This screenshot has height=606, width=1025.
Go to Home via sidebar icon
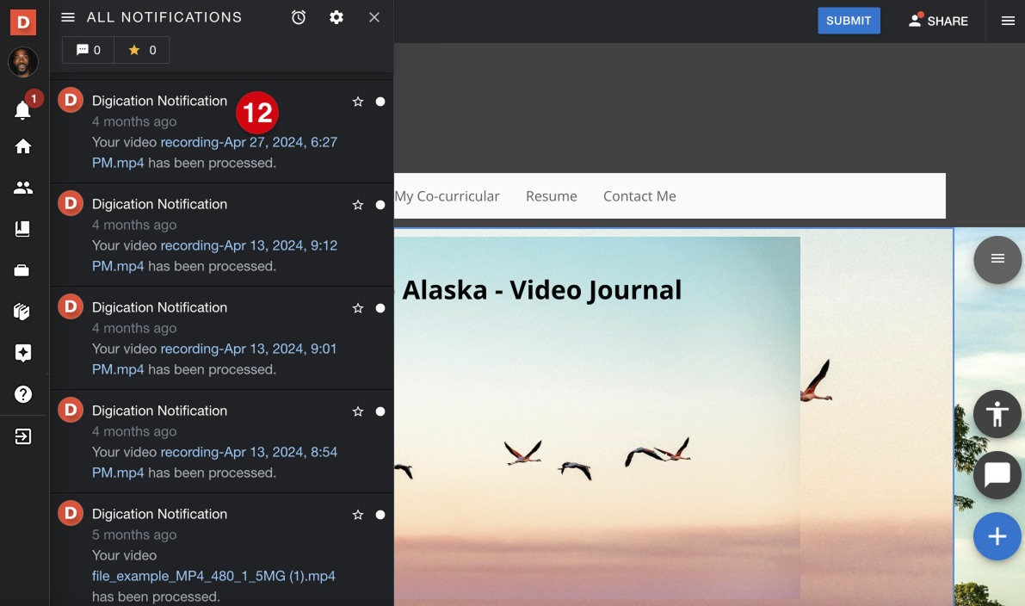point(23,146)
